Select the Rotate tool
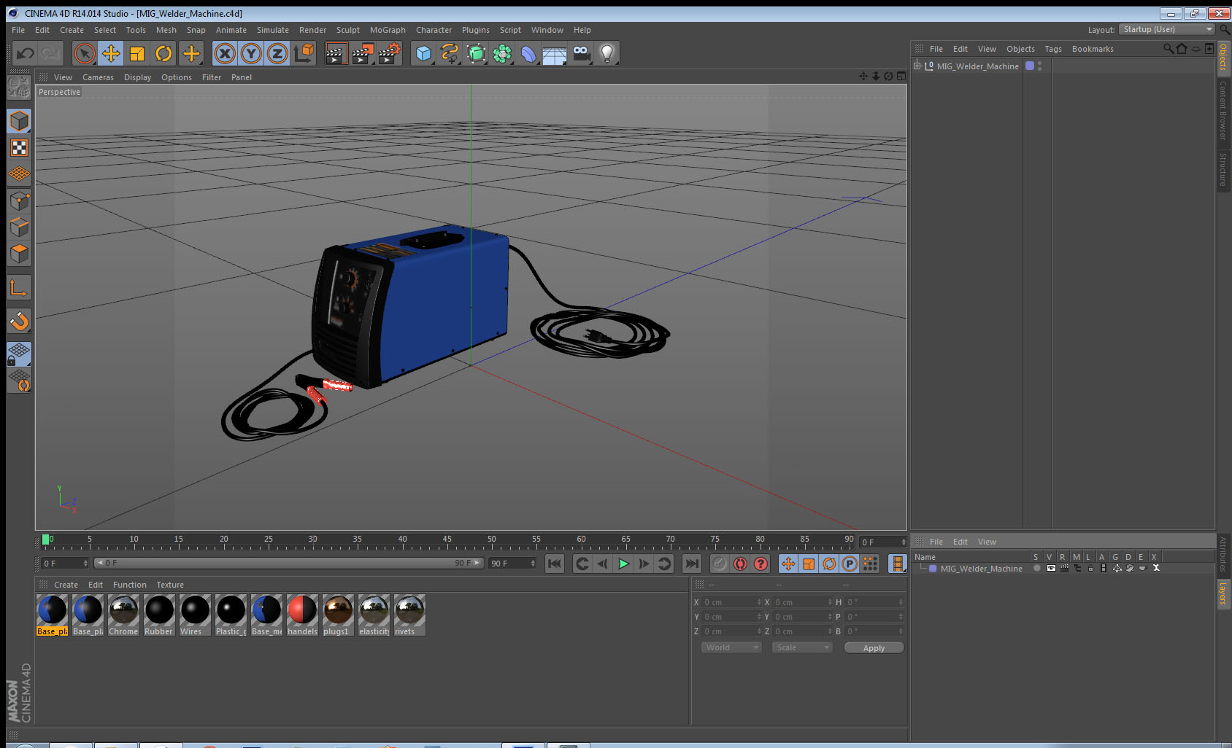 (x=163, y=53)
